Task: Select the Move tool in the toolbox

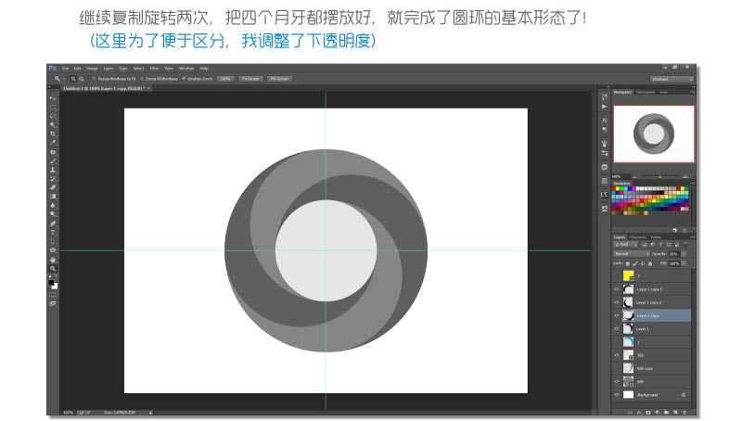Action: click(x=53, y=97)
